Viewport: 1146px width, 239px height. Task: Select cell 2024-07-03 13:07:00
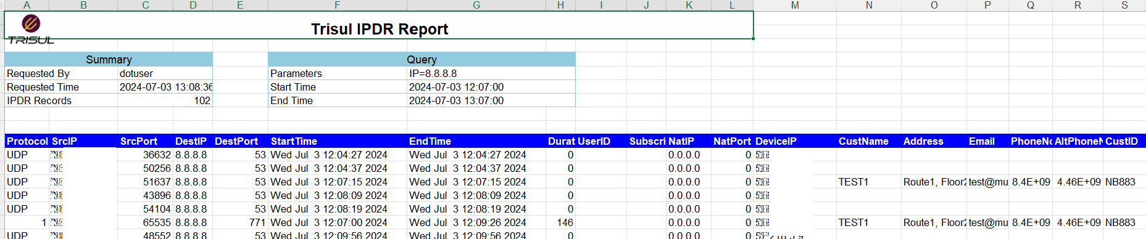coord(491,100)
